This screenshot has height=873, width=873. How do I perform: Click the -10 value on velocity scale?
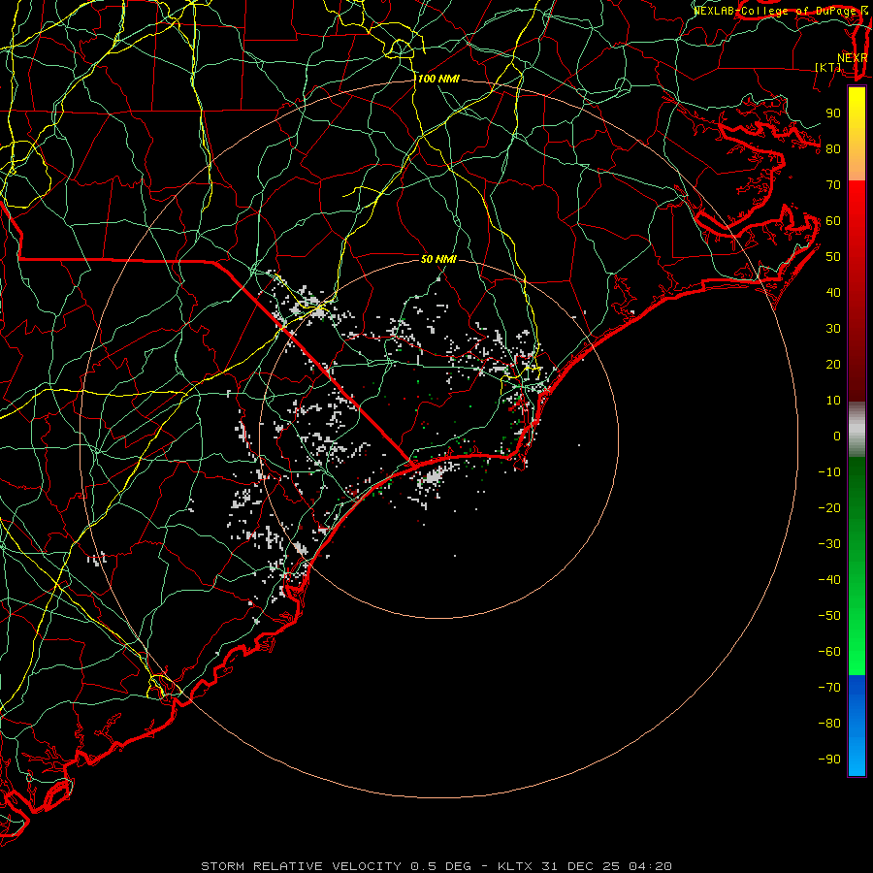(829, 472)
